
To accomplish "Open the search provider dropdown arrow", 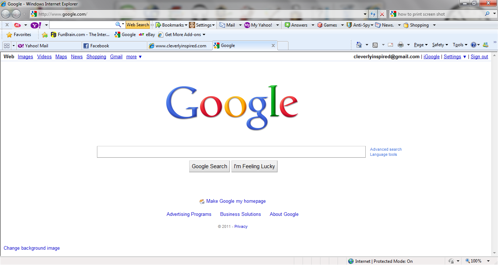I will (495, 14).
